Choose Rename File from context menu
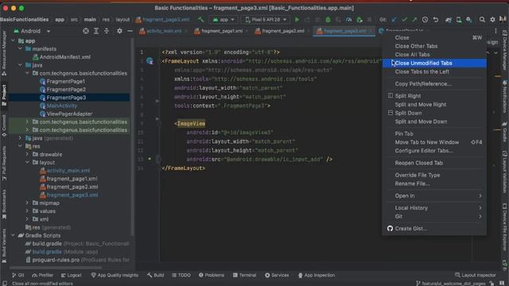The image size is (509, 286). tap(434, 184)
